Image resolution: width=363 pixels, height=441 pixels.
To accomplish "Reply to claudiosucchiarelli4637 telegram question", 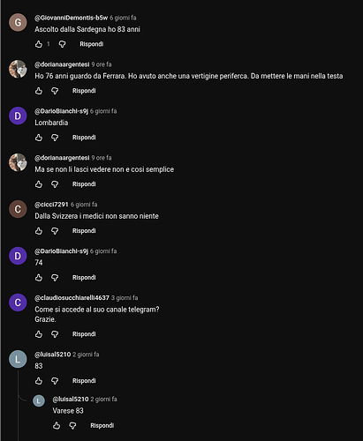I will pyautogui.click(x=84, y=334).
